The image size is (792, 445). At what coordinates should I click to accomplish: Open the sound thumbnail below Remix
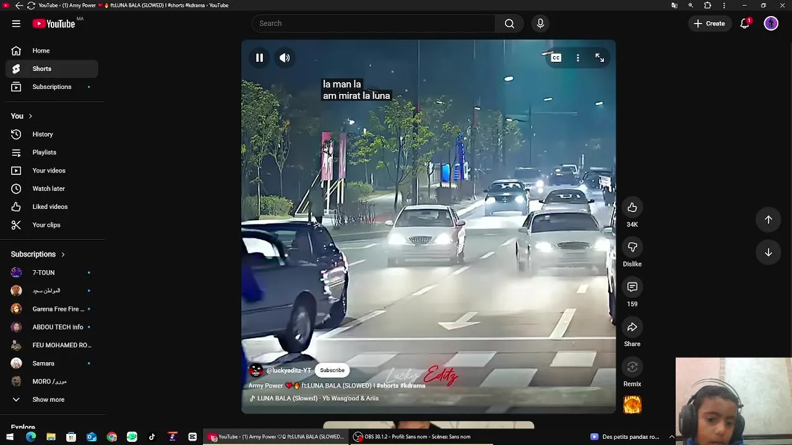pyautogui.click(x=632, y=405)
